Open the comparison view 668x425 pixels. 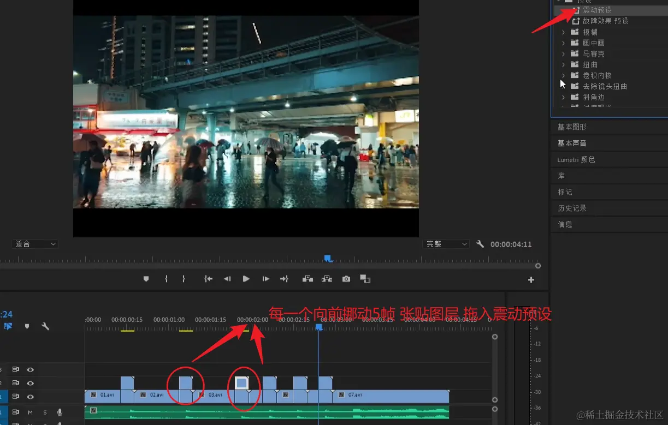[365, 279]
